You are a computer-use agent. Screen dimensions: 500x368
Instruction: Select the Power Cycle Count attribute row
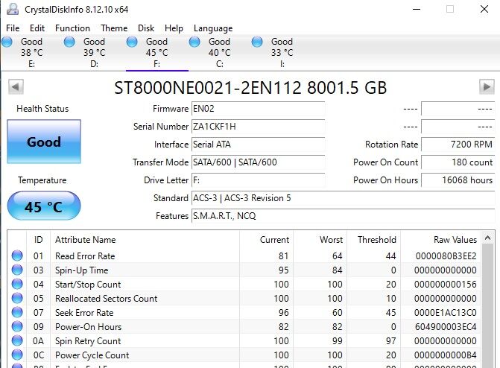(x=244, y=355)
